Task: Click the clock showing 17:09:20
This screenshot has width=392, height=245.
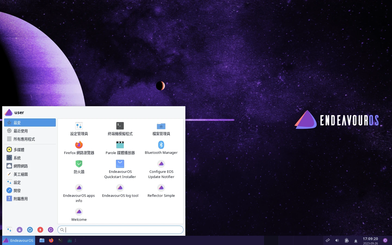Action: point(370,240)
